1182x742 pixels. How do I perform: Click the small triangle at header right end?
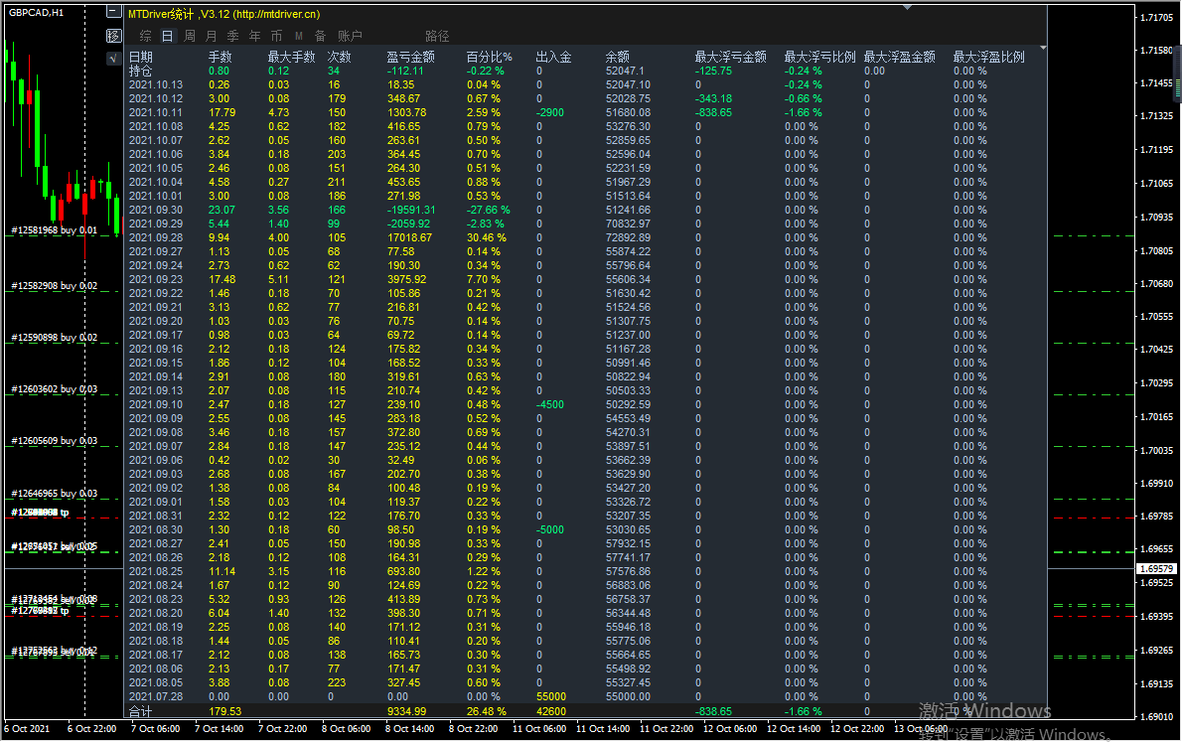click(1043, 48)
